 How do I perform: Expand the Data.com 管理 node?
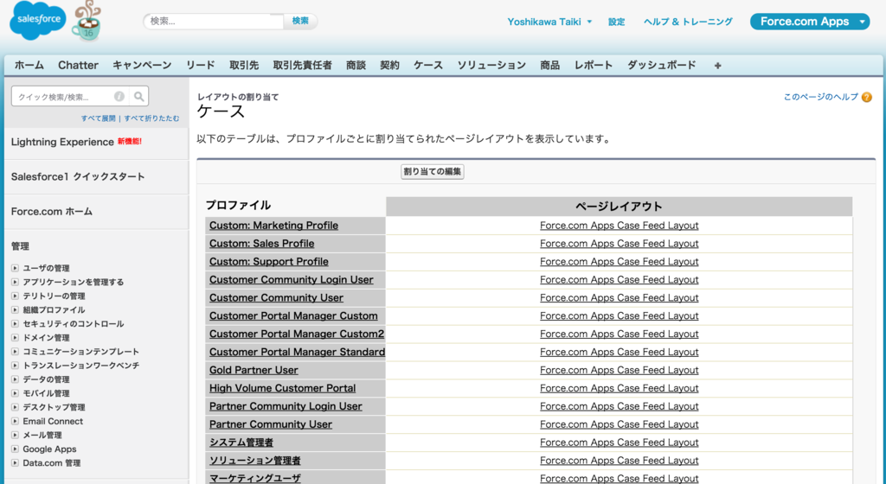[16, 462]
